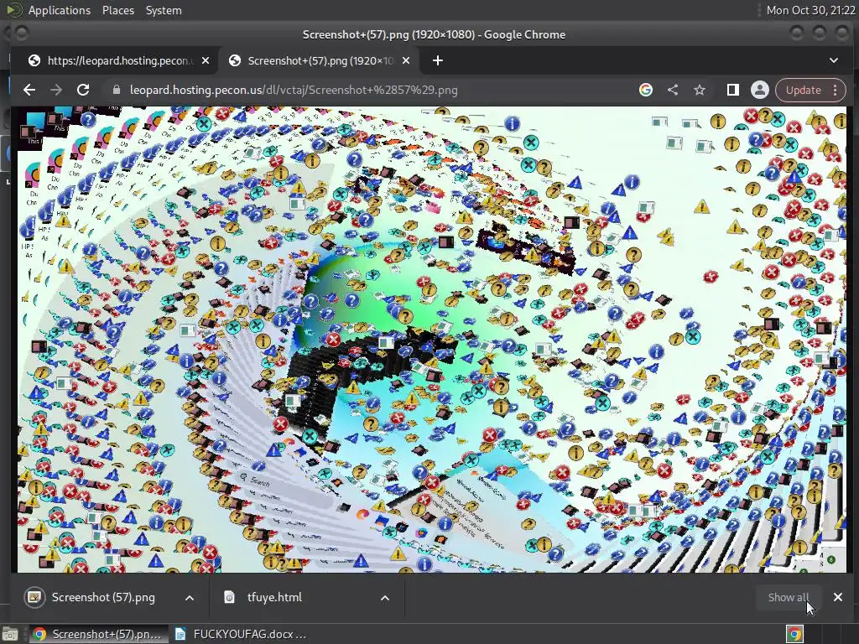859x644 pixels.
Task: Open the Chrome profile avatar menu
Action: [x=760, y=90]
